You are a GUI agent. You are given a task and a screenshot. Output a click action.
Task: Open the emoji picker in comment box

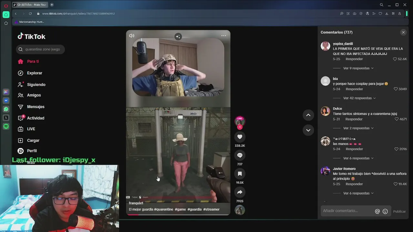point(385,211)
